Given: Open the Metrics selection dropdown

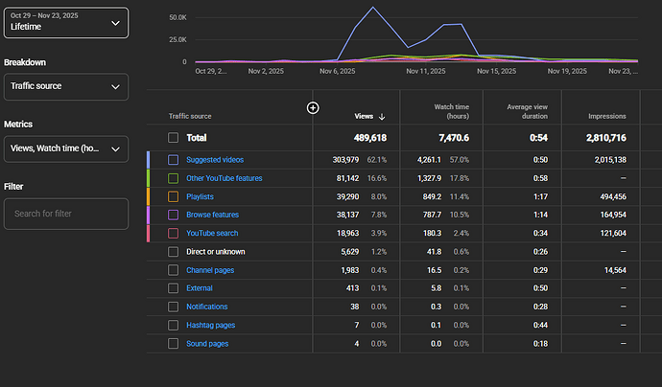Looking at the screenshot, I should [65, 148].
